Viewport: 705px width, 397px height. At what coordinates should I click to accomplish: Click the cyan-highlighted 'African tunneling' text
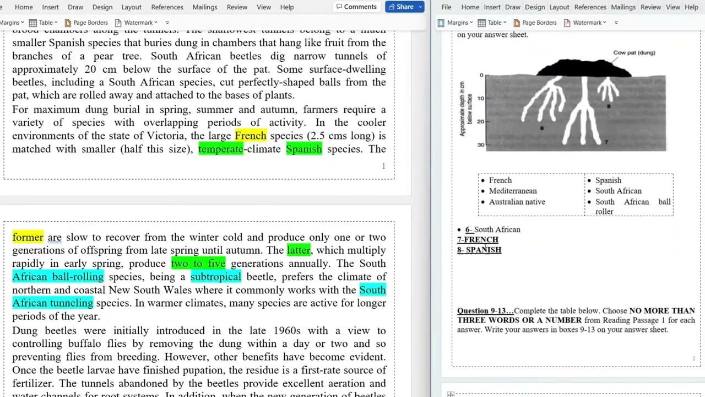(53, 303)
